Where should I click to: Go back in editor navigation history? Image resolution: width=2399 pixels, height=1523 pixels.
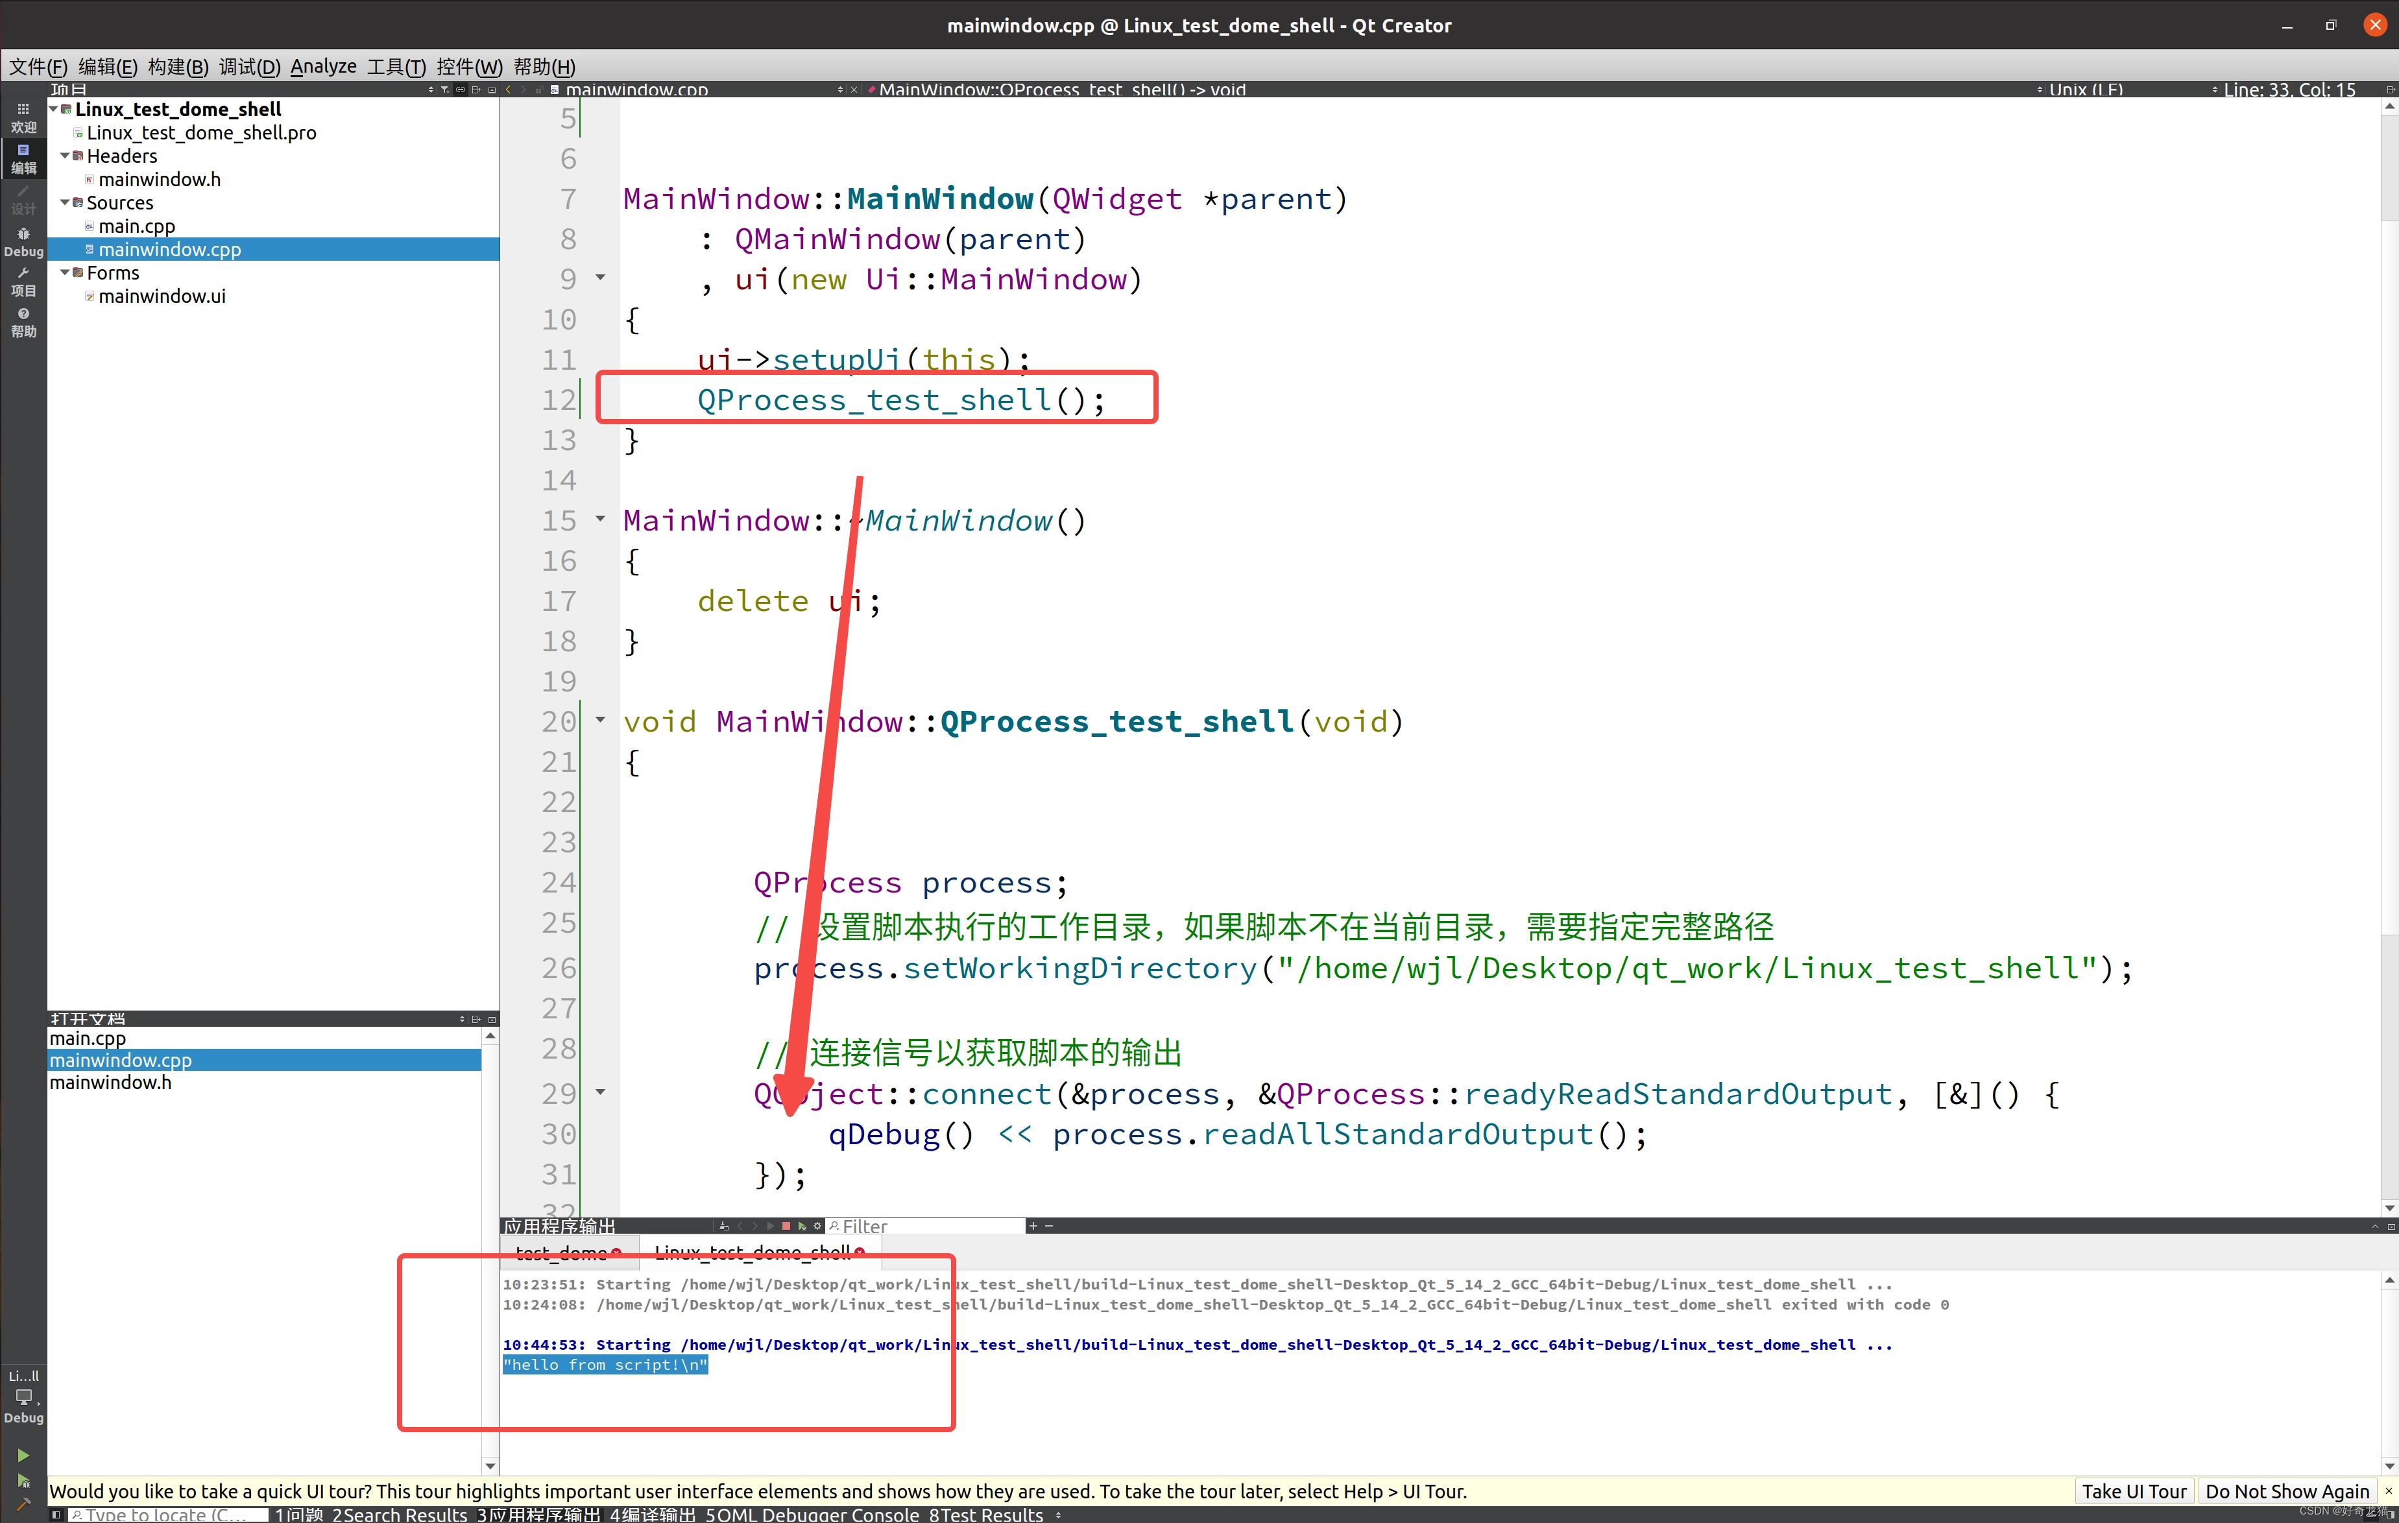508,90
